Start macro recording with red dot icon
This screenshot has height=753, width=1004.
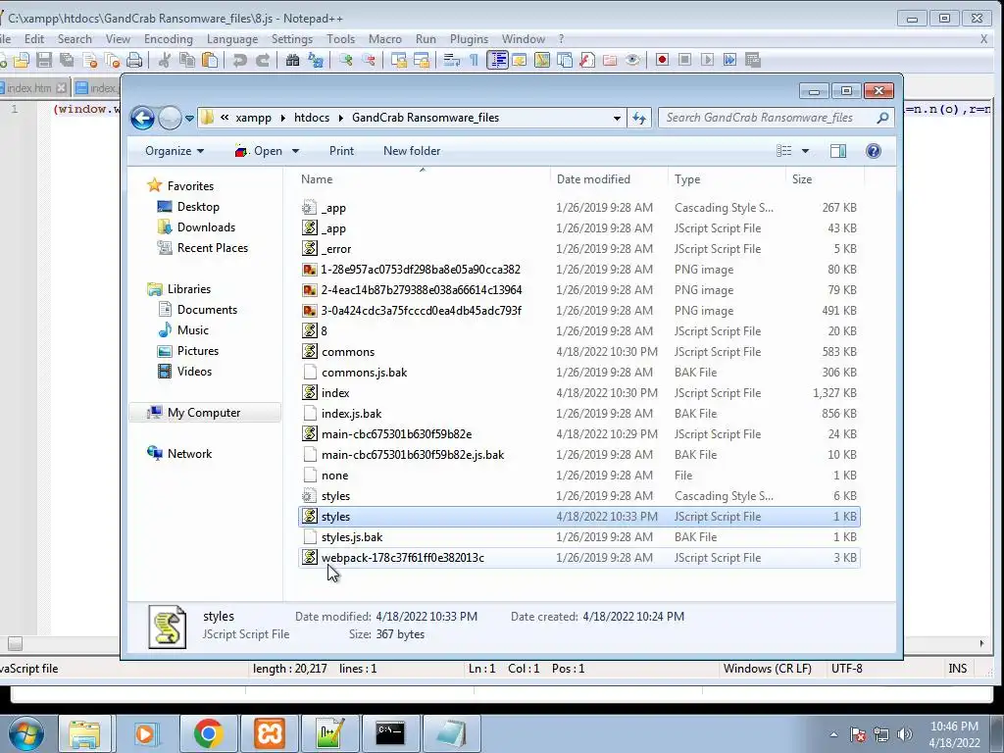662,60
